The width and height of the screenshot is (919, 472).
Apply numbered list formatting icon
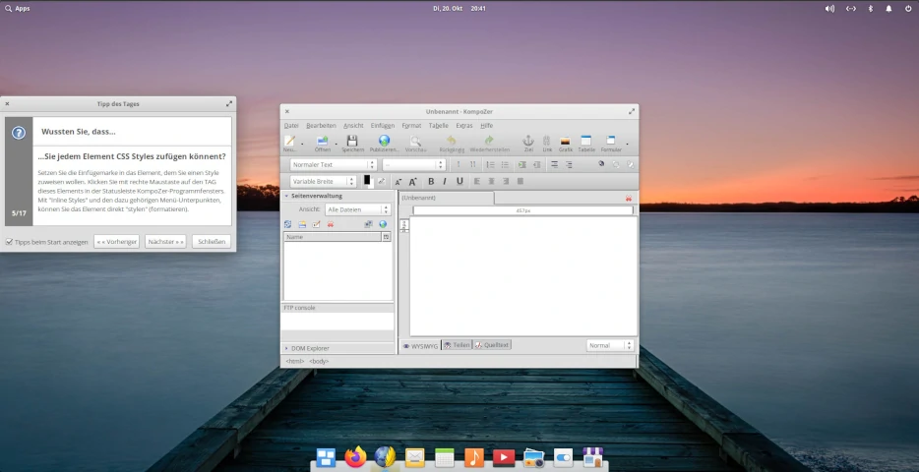[x=491, y=165]
